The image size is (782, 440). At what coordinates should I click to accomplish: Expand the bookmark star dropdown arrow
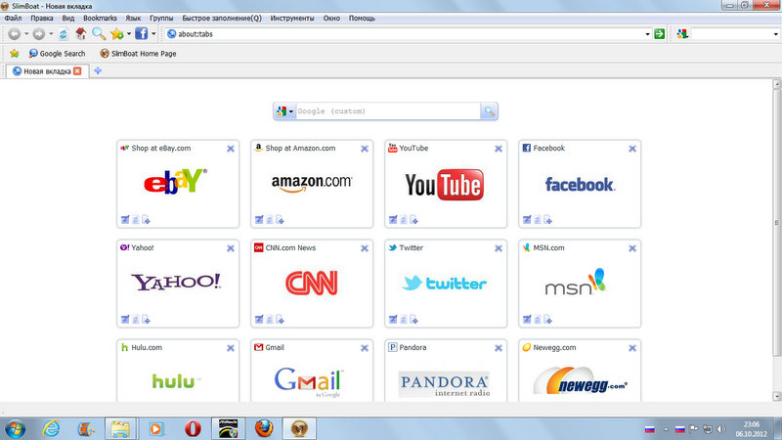[x=129, y=34]
